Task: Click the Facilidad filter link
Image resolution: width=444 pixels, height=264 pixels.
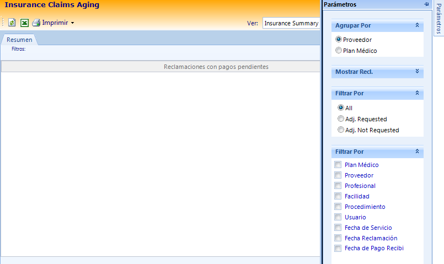Action: coord(357,196)
